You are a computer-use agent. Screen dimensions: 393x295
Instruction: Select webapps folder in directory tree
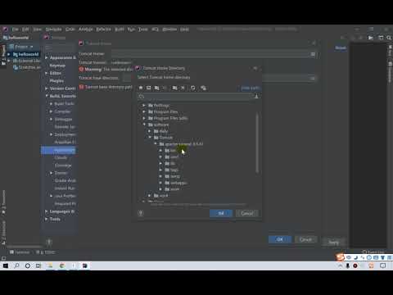coord(176,183)
